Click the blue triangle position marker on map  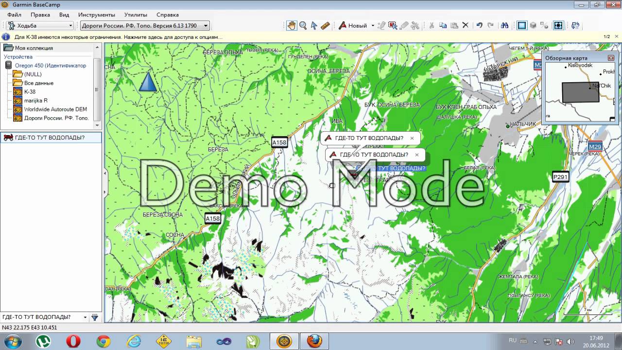[148, 81]
